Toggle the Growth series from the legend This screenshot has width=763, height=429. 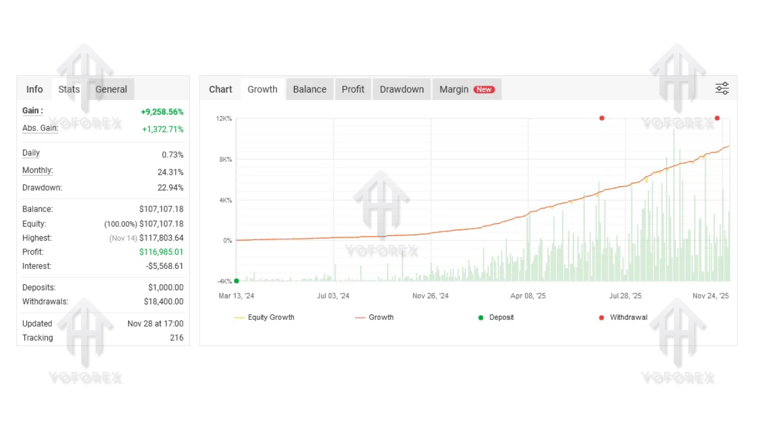click(381, 317)
